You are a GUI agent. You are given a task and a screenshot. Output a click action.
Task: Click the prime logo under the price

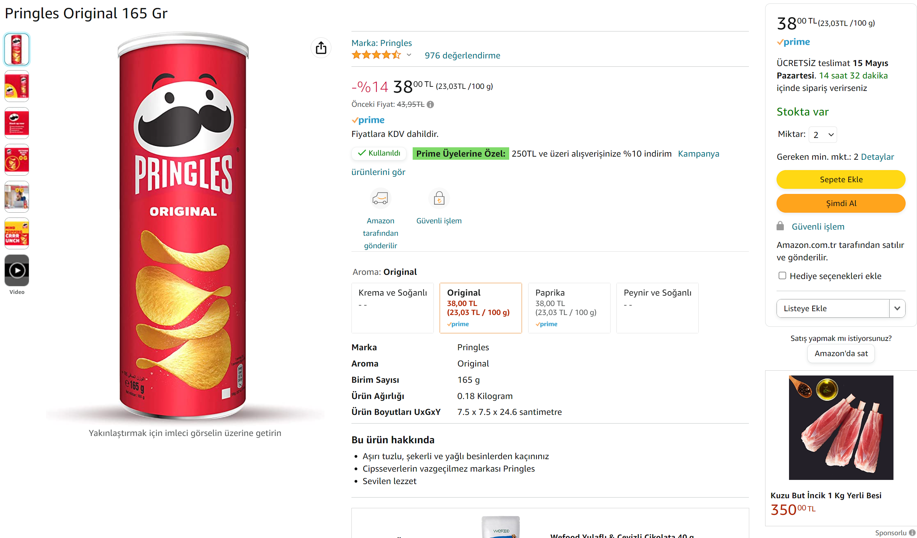click(368, 120)
